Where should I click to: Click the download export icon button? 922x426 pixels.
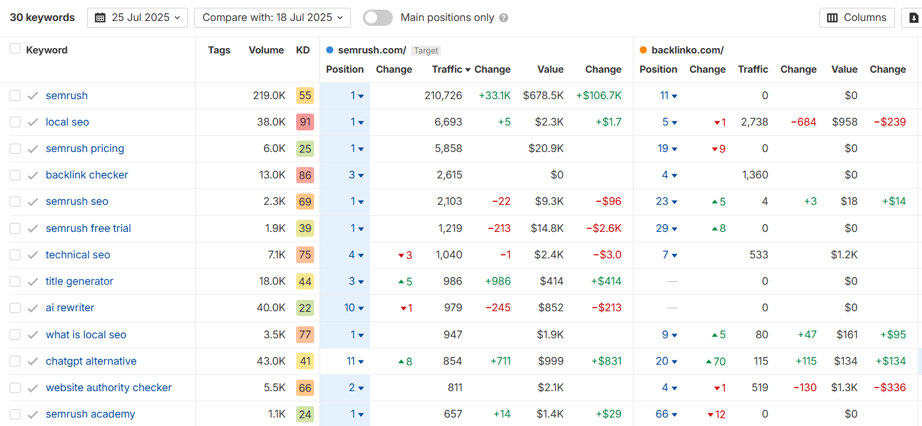pyautogui.click(x=914, y=17)
